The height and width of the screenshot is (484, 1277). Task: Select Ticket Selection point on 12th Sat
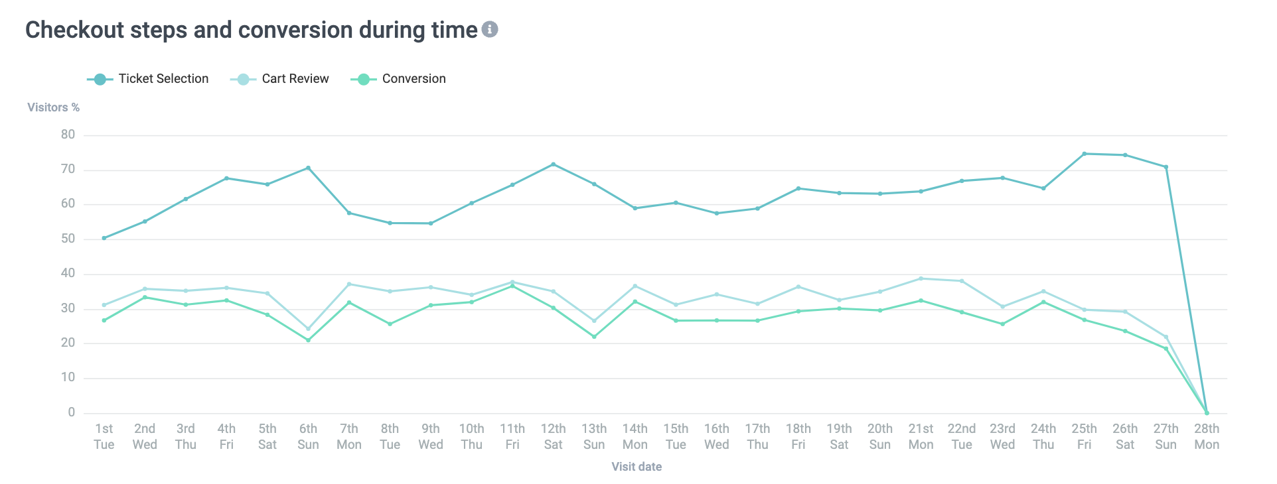(553, 164)
